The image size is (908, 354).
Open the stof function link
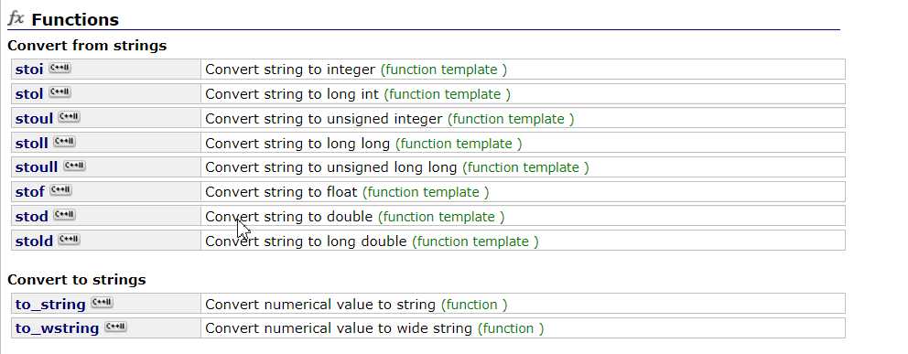click(29, 191)
